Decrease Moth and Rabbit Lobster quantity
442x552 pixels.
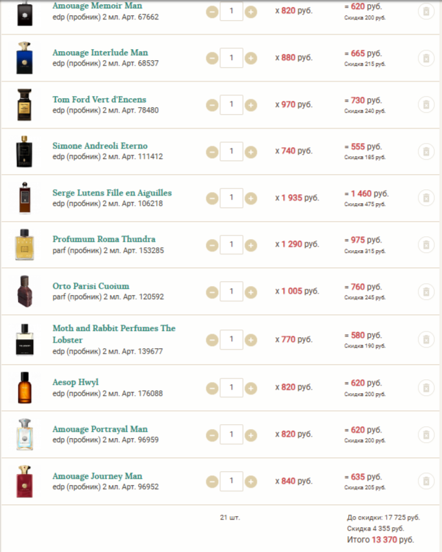(x=212, y=339)
